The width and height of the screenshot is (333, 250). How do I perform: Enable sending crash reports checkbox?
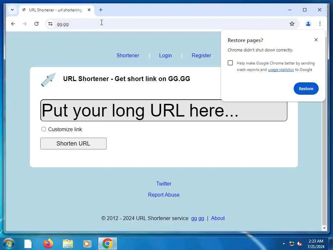coord(230,63)
